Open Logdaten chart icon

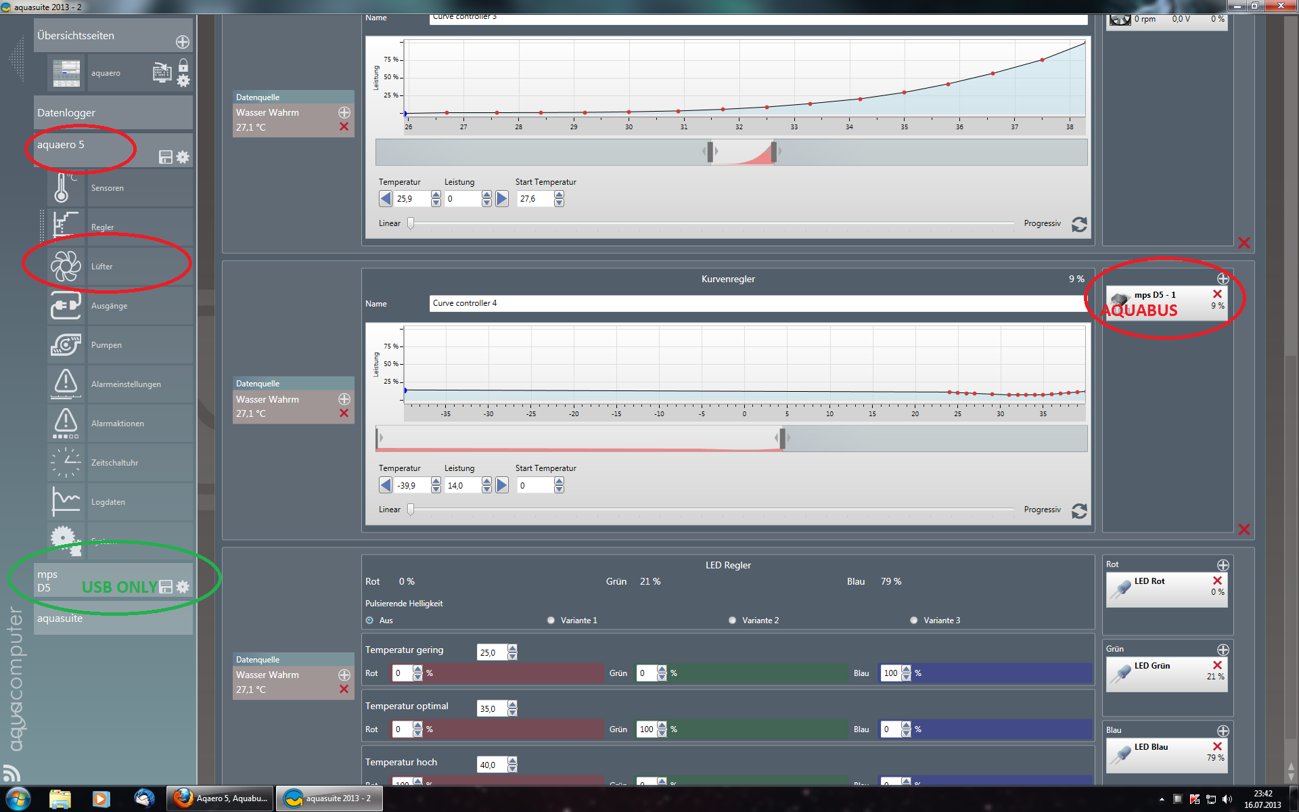[x=65, y=501]
